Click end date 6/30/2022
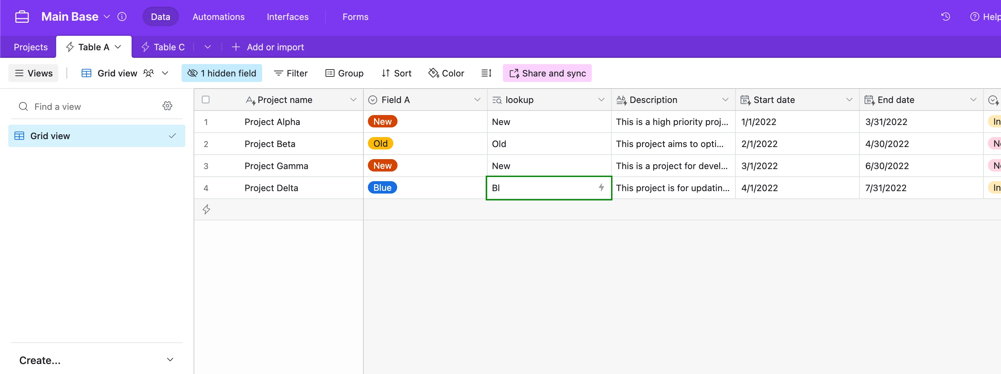The image size is (1001, 374). pos(887,166)
